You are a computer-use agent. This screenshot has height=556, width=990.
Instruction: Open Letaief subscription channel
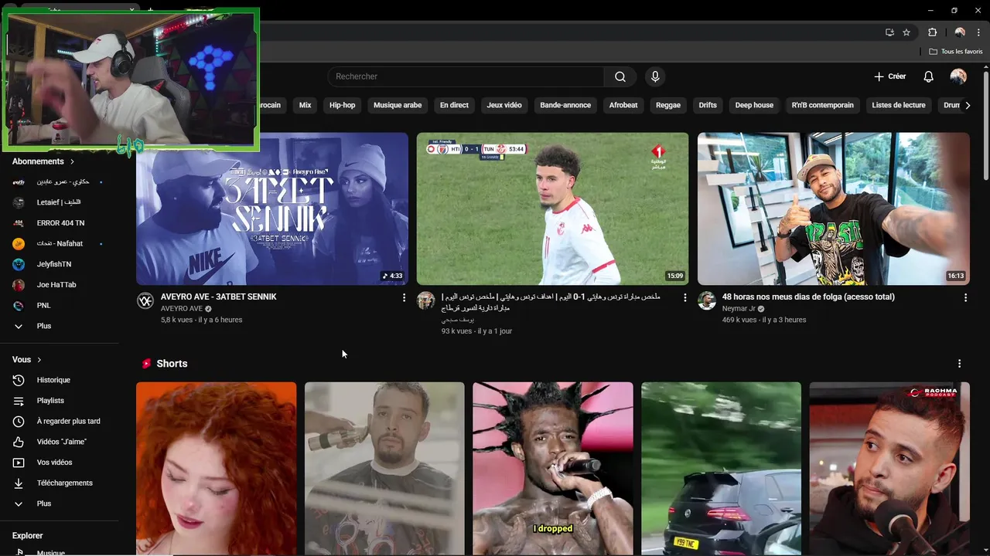[x=59, y=202]
